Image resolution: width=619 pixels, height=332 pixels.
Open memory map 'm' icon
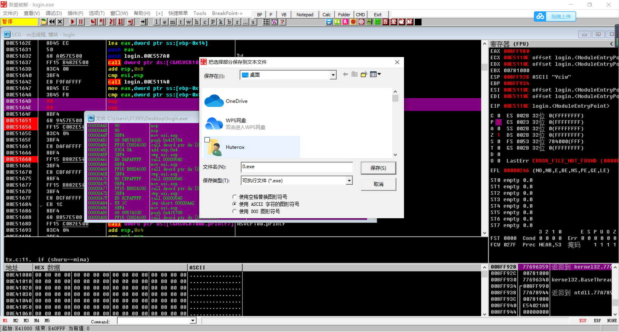(173, 22)
